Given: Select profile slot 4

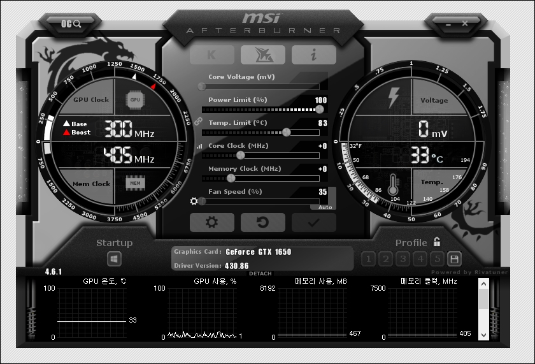Looking at the screenshot, I should [x=420, y=259].
